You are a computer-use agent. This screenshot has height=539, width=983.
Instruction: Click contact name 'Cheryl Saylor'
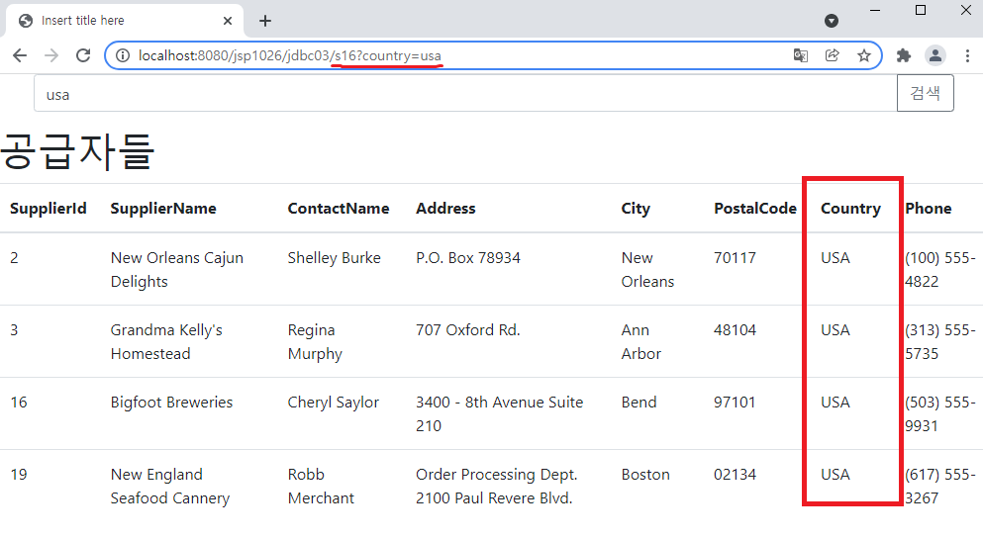(x=334, y=402)
